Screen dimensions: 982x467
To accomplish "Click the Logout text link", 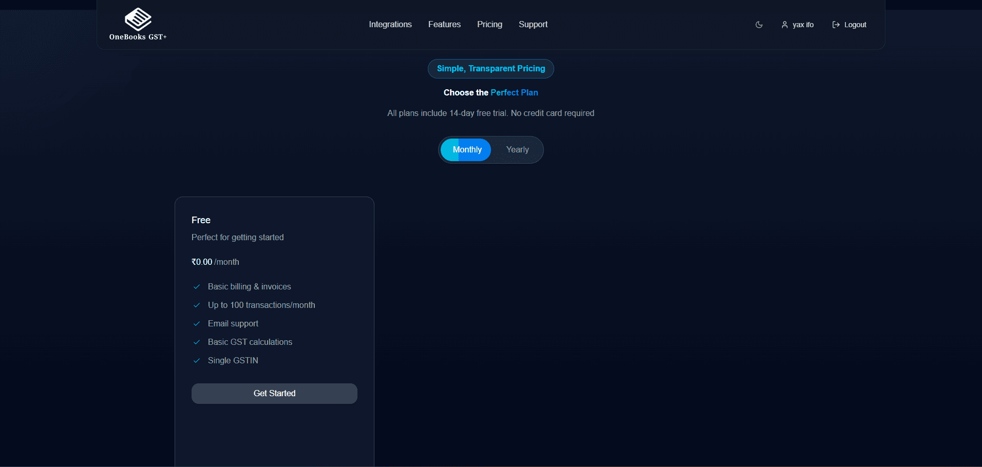I will tap(855, 25).
